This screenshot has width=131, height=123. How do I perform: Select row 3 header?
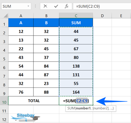click(4, 40)
